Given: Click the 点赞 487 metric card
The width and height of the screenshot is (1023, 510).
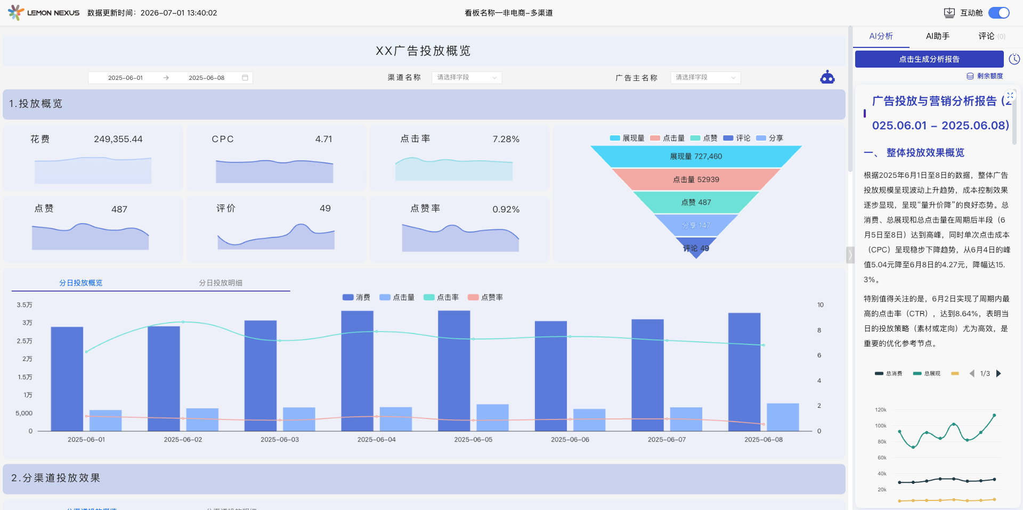Looking at the screenshot, I should point(93,229).
